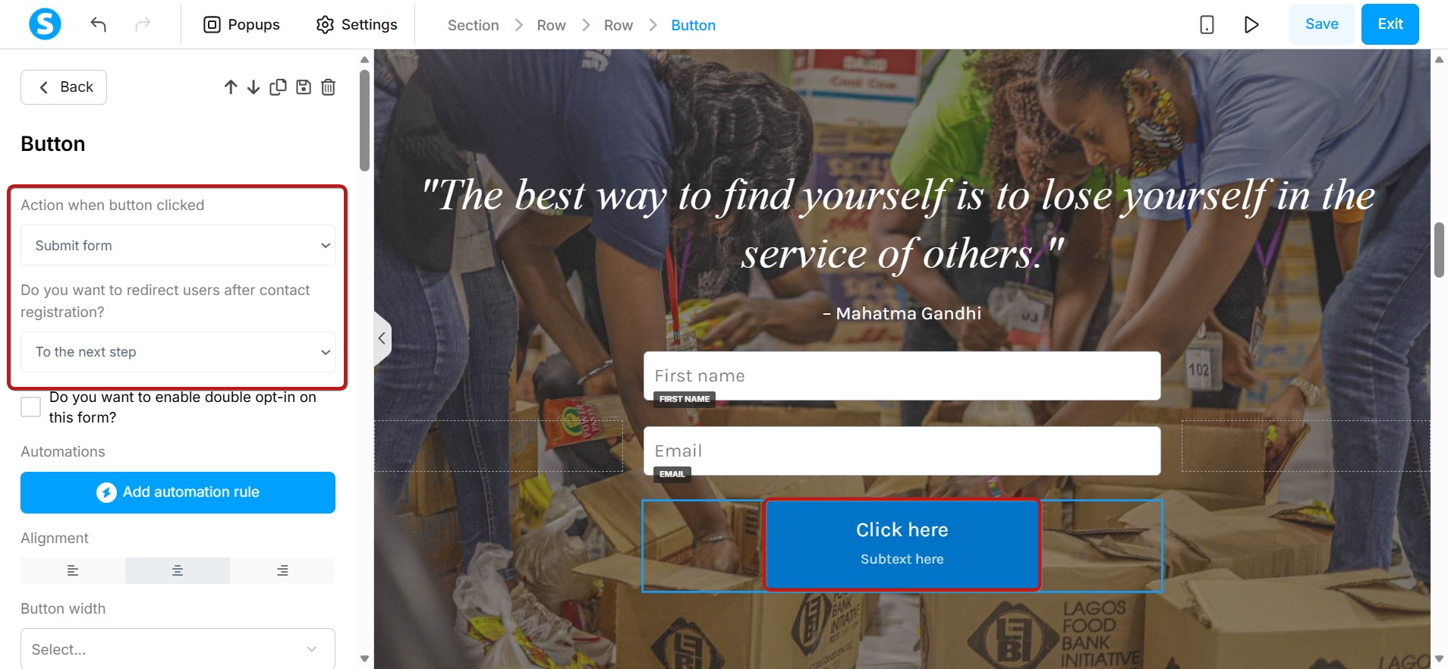
Task: Save the block with the floppy disk icon
Action: point(304,87)
